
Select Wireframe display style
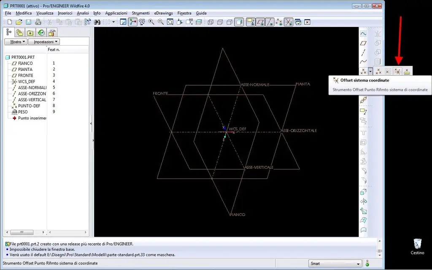[x=211, y=22]
